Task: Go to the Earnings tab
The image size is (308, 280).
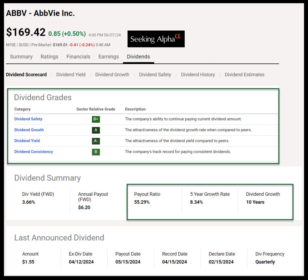Action: point(109,57)
